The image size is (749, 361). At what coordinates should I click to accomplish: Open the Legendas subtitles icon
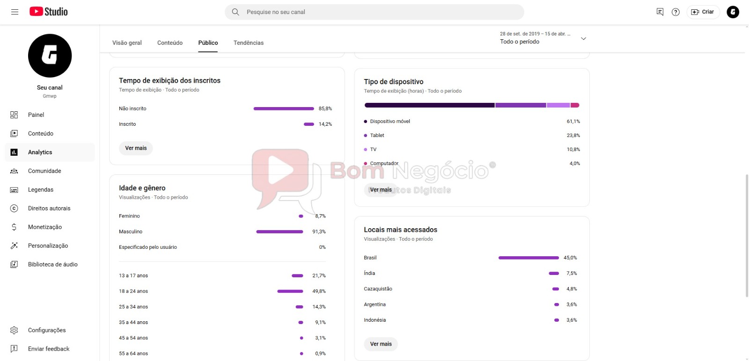pyautogui.click(x=14, y=190)
